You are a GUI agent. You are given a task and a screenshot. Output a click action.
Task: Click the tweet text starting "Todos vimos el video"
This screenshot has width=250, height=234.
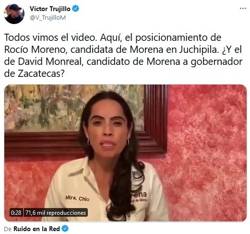click(x=123, y=55)
